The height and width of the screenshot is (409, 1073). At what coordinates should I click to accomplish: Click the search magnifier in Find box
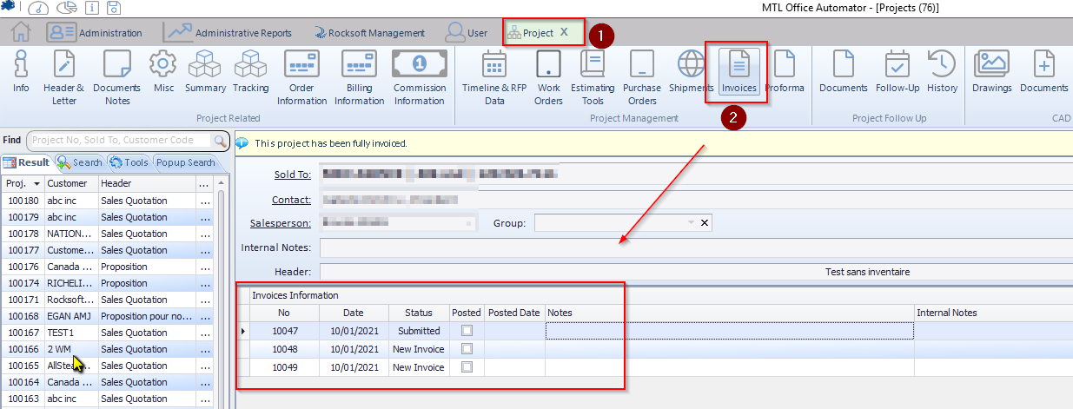pos(219,140)
